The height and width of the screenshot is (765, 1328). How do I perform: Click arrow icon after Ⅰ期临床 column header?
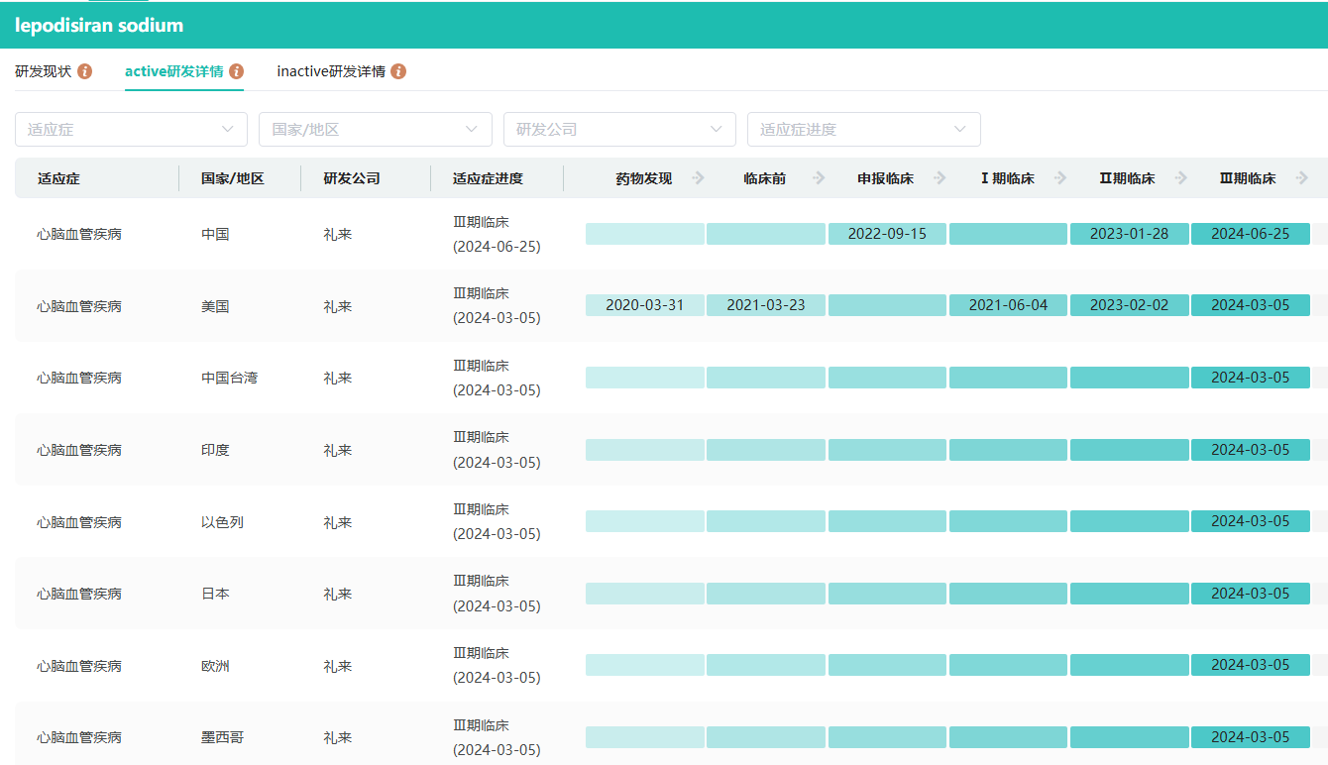tap(1060, 178)
